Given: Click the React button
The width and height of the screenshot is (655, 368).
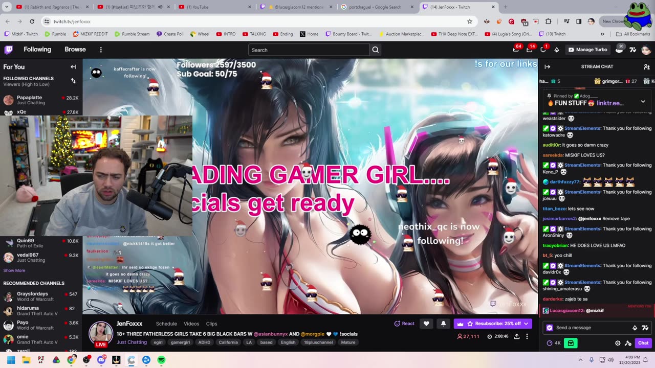Looking at the screenshot, I should pyautogui.click(x=404, y=324).
